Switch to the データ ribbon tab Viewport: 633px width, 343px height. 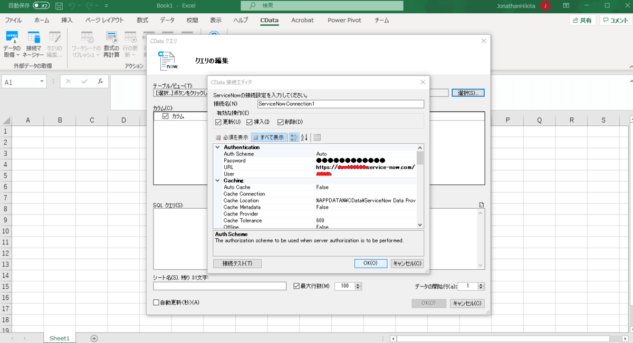coord(167,20)
